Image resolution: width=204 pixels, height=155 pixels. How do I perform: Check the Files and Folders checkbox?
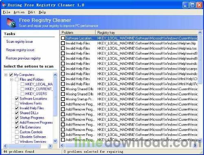[x=17, y=80]
